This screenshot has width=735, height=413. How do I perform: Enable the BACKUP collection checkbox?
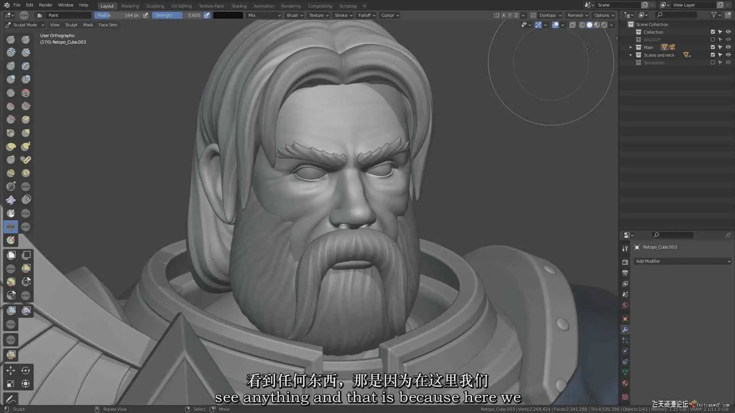[712, 39]
